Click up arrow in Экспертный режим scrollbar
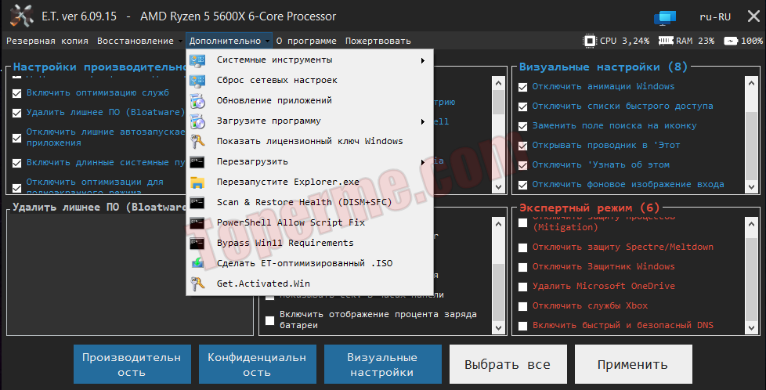Image resolution: width=766 pixels, height=390 pixels. [751, 224]
